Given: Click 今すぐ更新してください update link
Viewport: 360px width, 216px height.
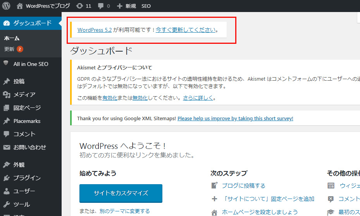Looking at the screenshot, I should pos(186,30).
